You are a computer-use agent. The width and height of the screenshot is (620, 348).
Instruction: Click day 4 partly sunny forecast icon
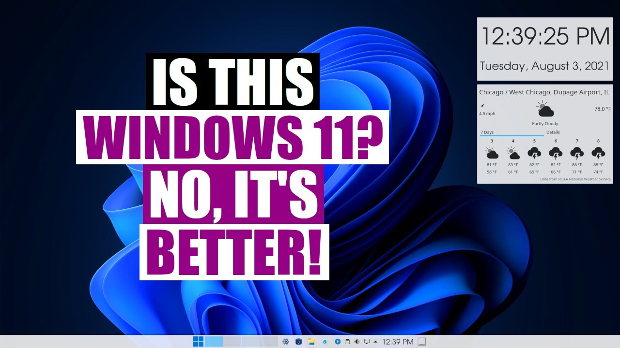(513, 154)
